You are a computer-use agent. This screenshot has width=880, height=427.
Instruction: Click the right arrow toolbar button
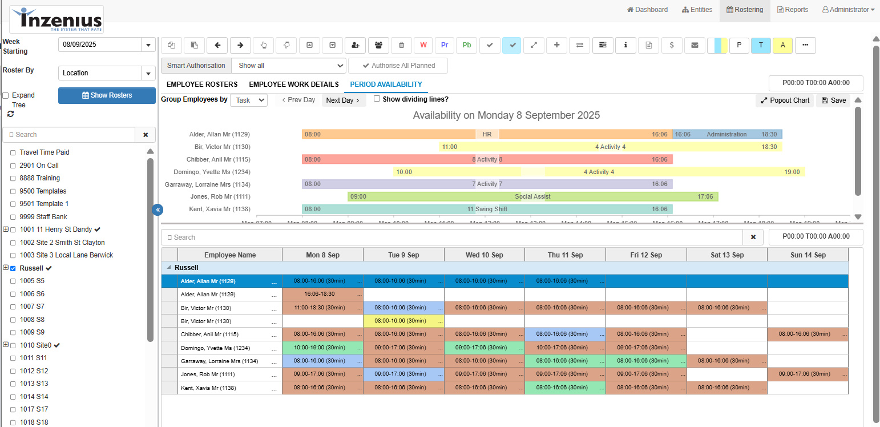[x=240, y=45]
